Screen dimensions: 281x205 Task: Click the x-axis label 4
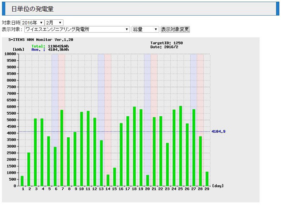(x=43, y=189)
